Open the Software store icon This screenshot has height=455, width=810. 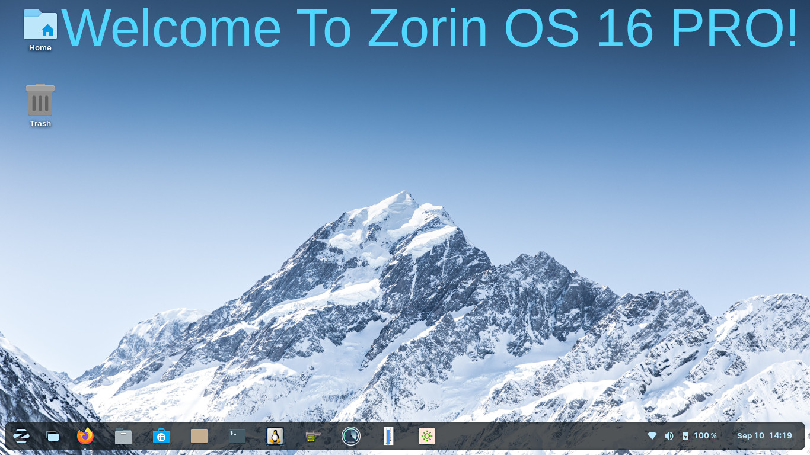coord(161,436)
